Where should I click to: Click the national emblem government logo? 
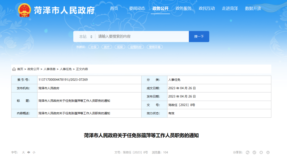[25, 8]
